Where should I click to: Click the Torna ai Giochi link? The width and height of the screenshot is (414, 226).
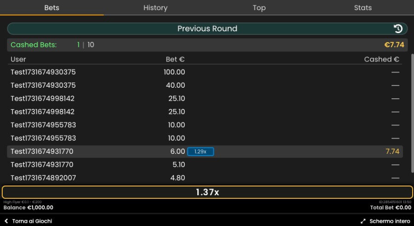pos(32,221)
